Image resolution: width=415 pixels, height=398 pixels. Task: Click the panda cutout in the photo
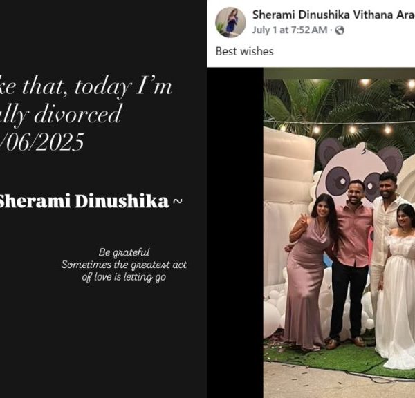pyautogui.click(x=361, y=169)
